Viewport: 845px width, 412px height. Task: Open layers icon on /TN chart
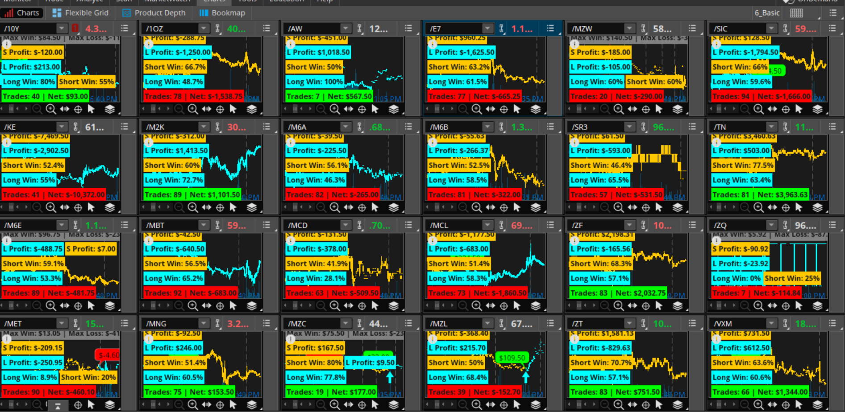coord(817,207)
